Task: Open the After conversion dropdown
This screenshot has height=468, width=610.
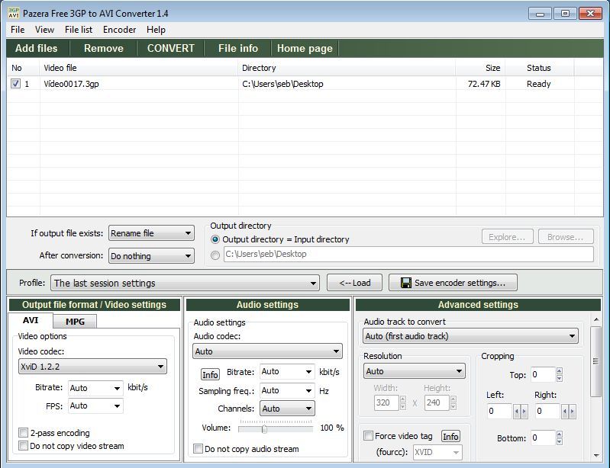Action: pyautogui.click(x=151, y=256)
